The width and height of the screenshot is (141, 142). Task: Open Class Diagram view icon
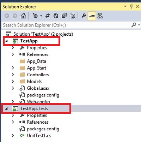tap(100, 16)
